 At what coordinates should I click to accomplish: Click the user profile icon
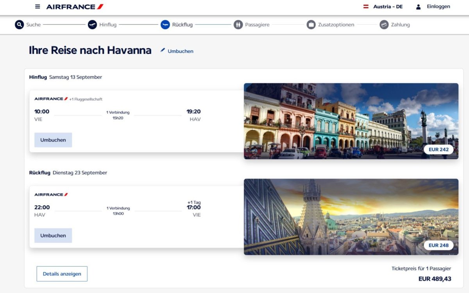click(419, 7)
